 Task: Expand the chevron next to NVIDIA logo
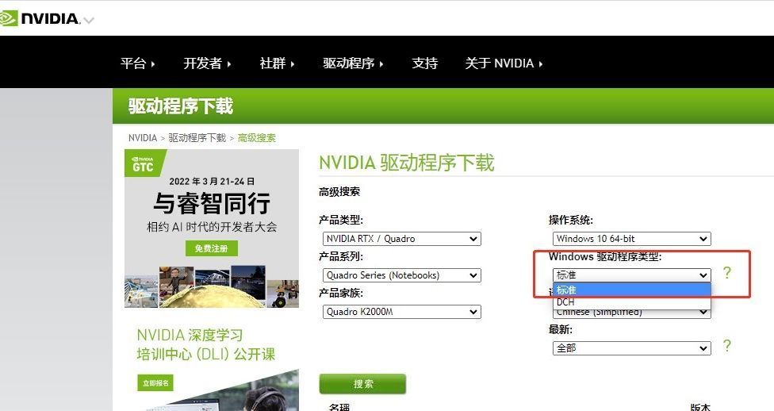click(88, 21)
